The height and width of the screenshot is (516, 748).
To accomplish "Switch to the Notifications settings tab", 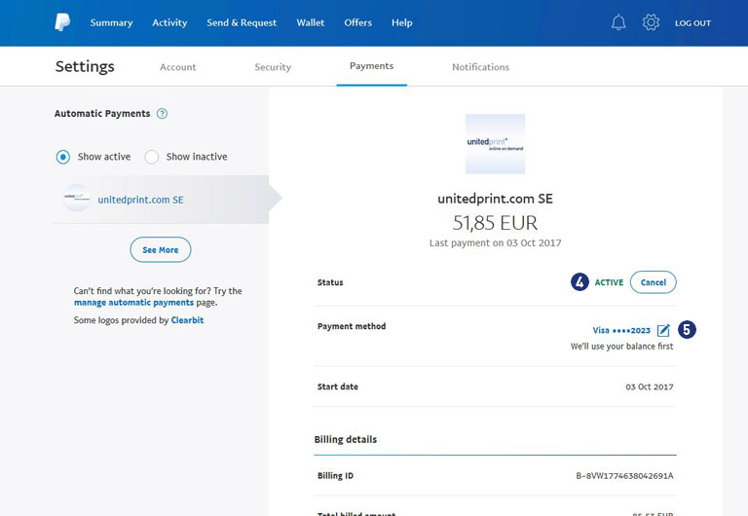I will pyautogui.click(x=480, y=67).
